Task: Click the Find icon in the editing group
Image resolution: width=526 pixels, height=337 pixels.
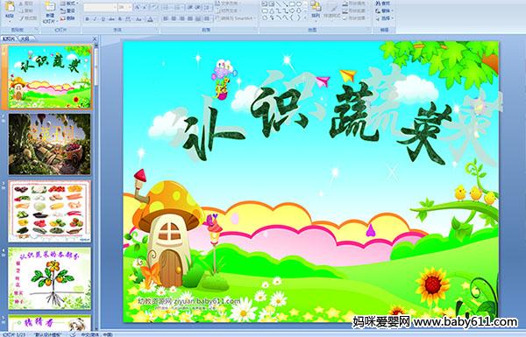Action: click(383, 4)
